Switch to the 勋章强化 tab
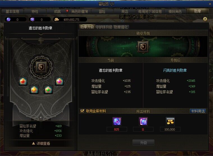Image resolution: width=213 pixels, height=156 pixels. 121,27
